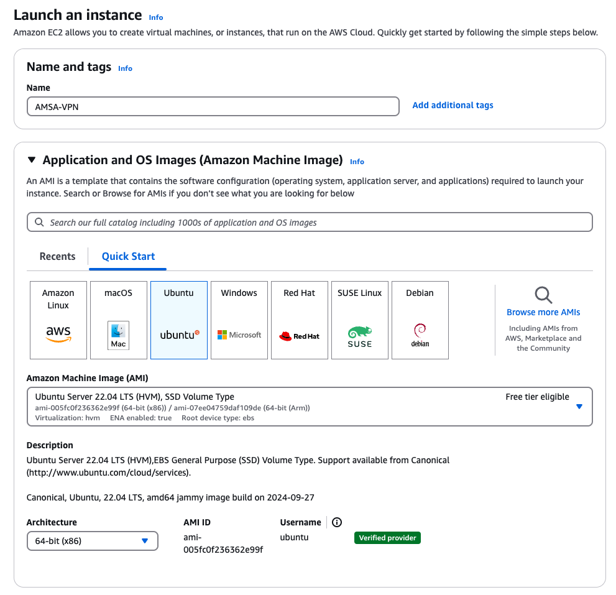This screenshot has width=616, height=595.
Task: Select the Debian swirl logo tile
Action: pyautogui.click(x=420, y=320)
